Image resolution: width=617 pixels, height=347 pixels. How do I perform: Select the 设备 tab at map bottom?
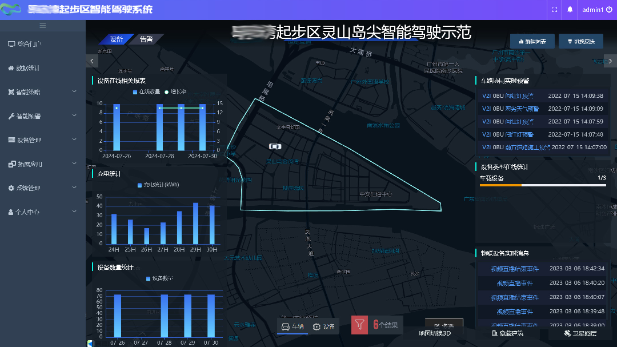[324, 327]
